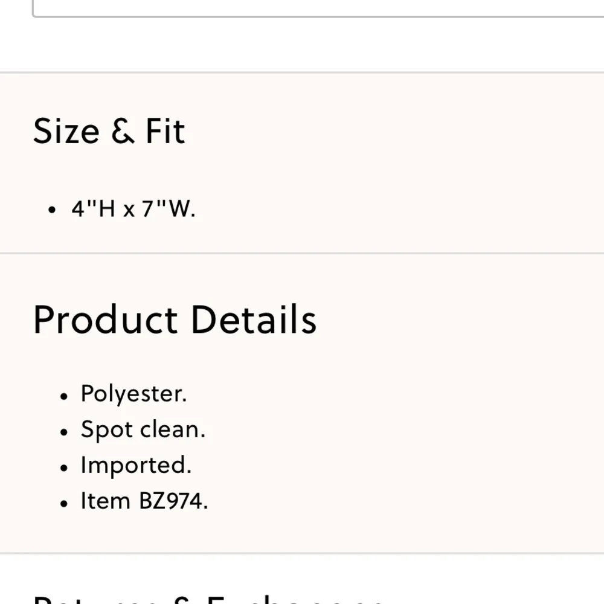Click the Polyester material line
Screen dimensions: 604x604
(133, 394)
